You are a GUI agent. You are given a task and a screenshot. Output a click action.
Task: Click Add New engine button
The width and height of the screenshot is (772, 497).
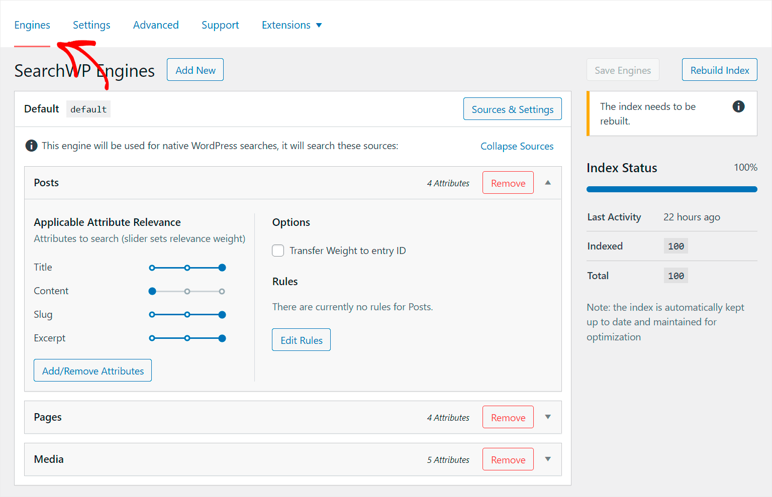(196, 70)
